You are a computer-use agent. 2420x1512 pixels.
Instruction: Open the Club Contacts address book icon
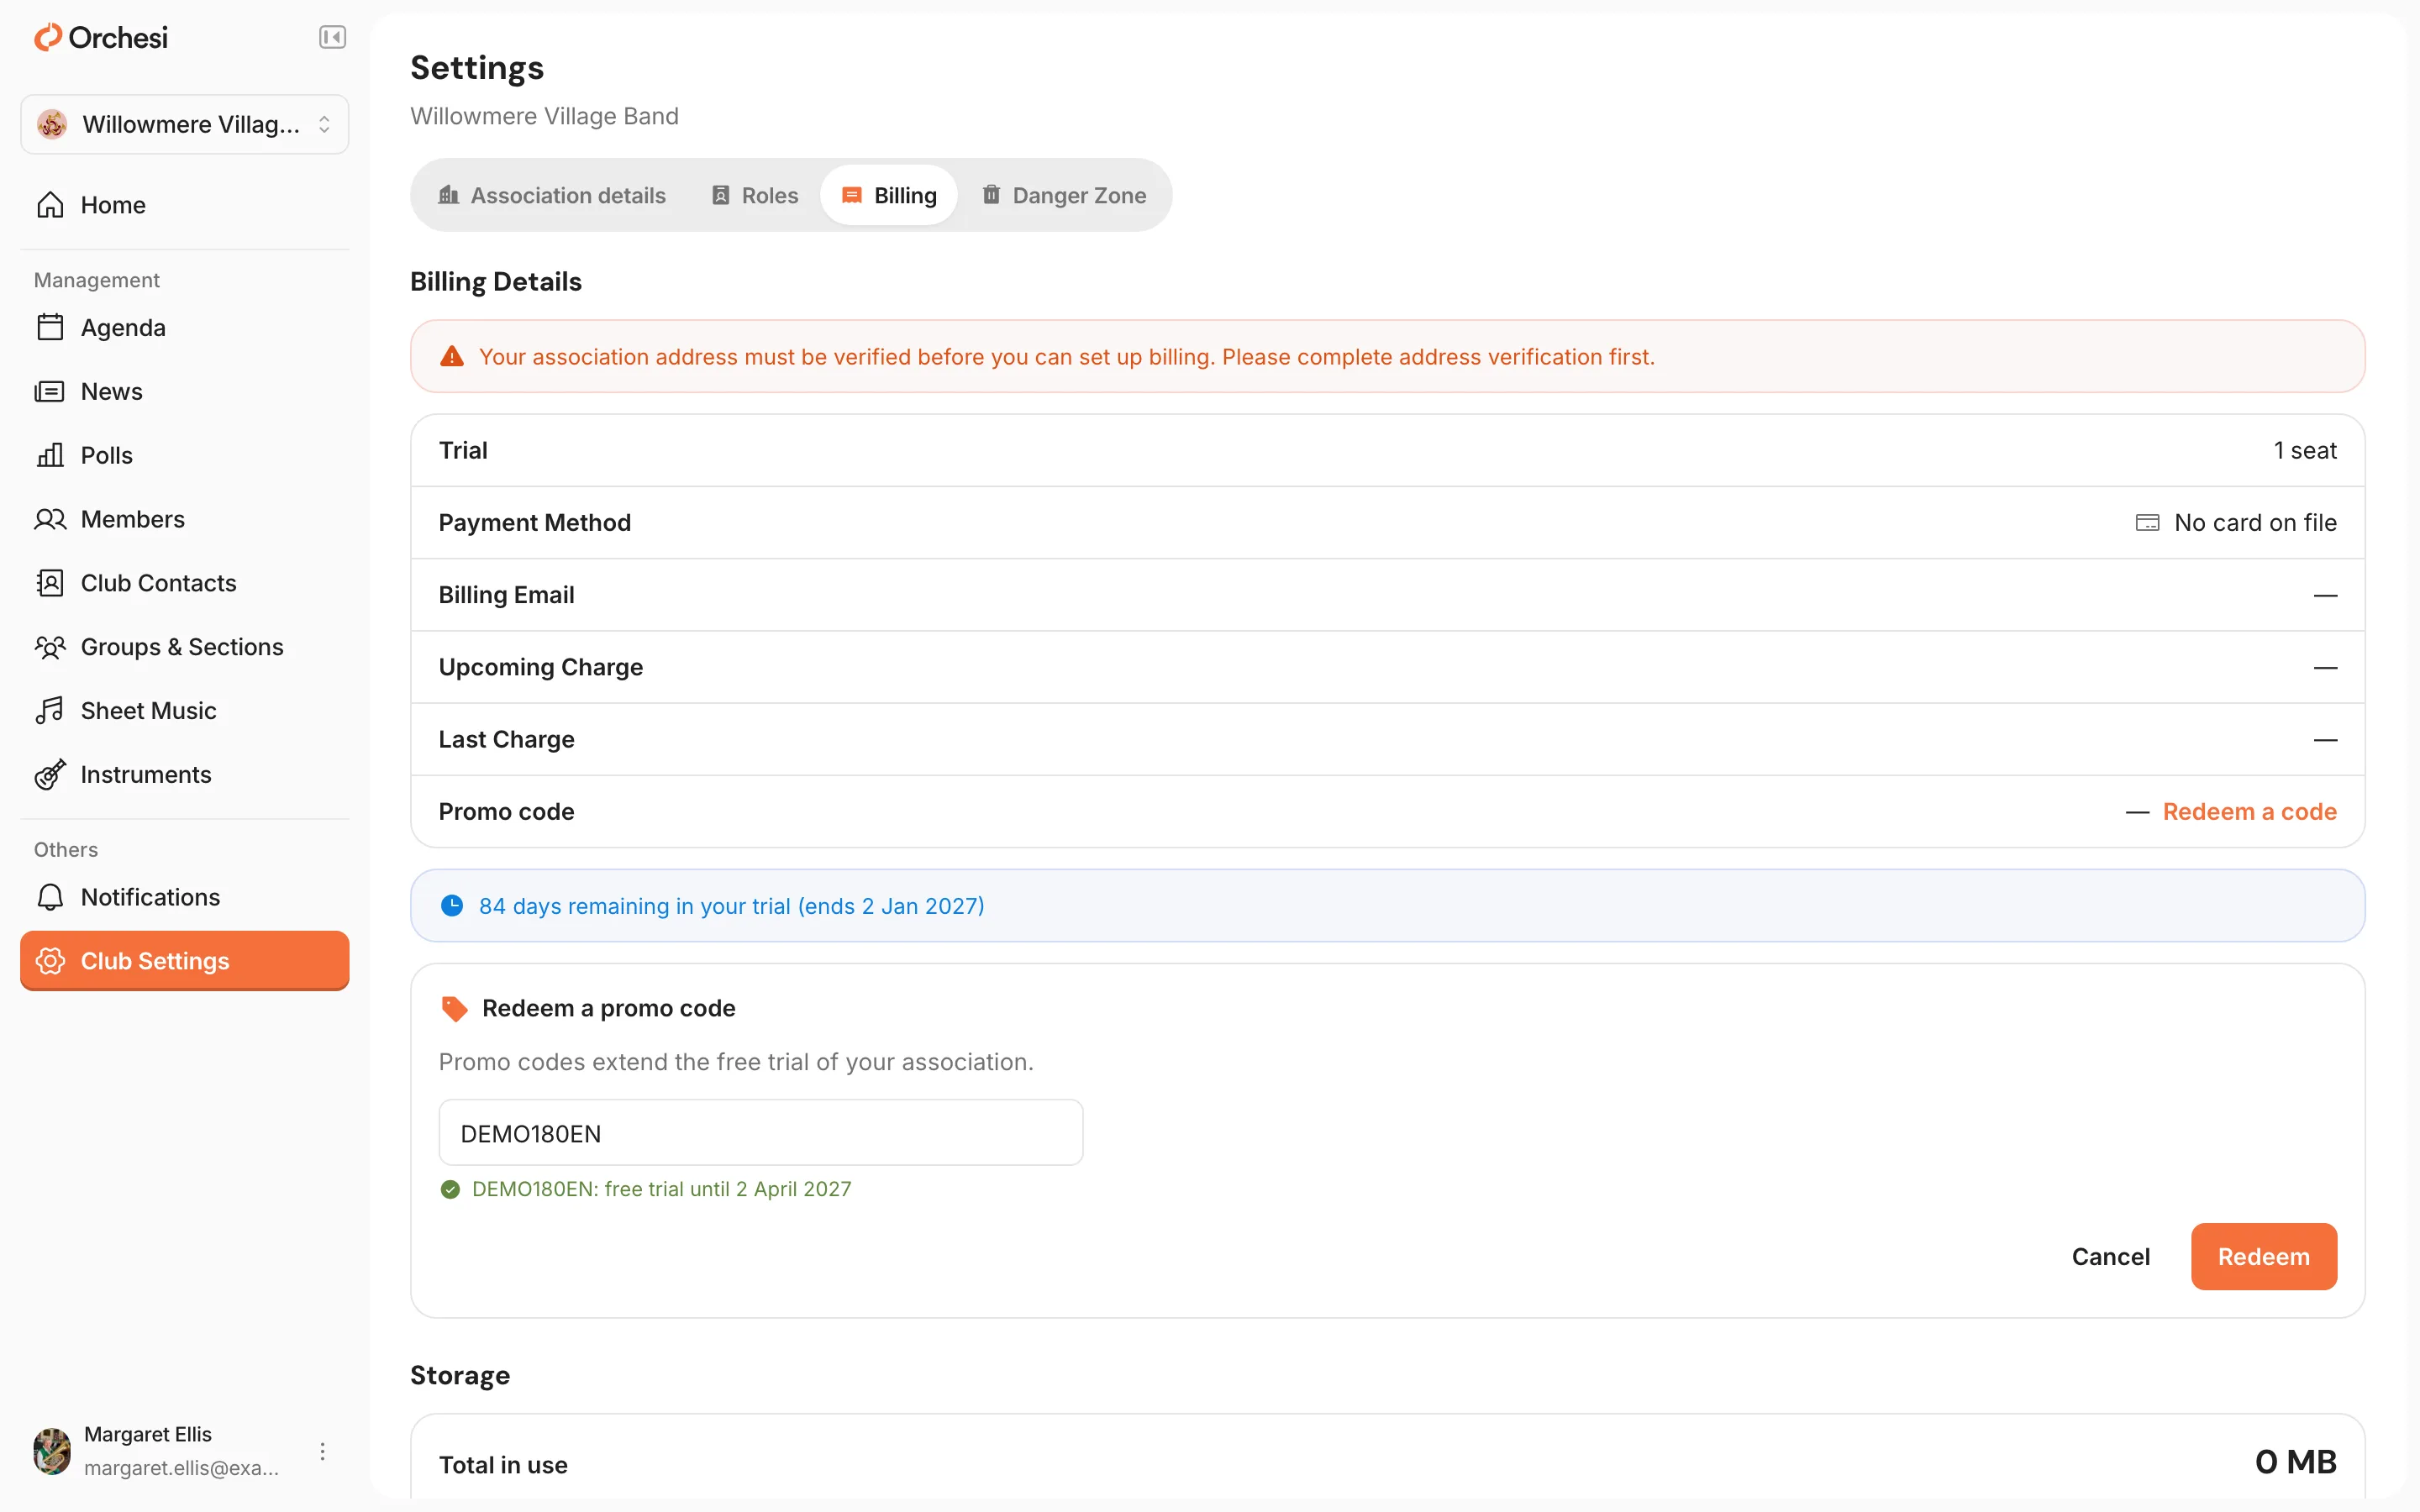pyautogui.click(x=50, y=583)
